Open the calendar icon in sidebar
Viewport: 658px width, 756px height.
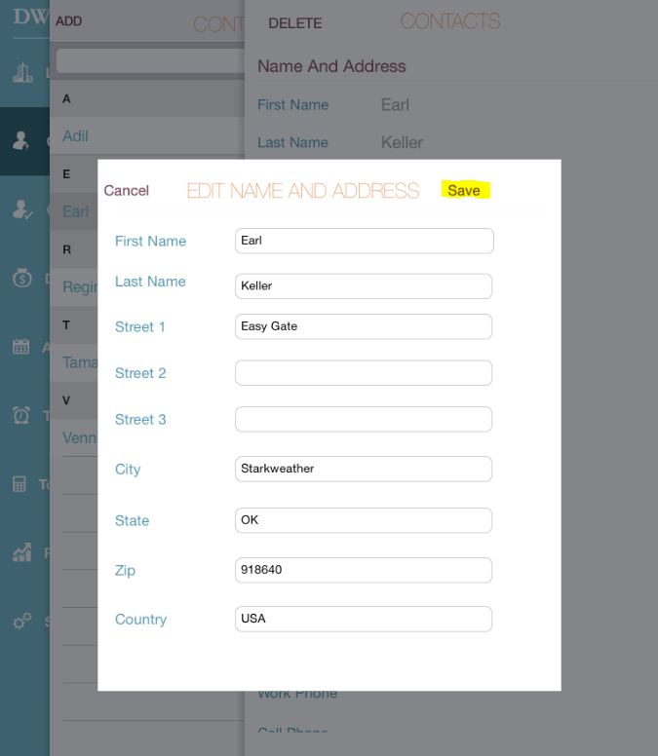click(x=21, y=346)
